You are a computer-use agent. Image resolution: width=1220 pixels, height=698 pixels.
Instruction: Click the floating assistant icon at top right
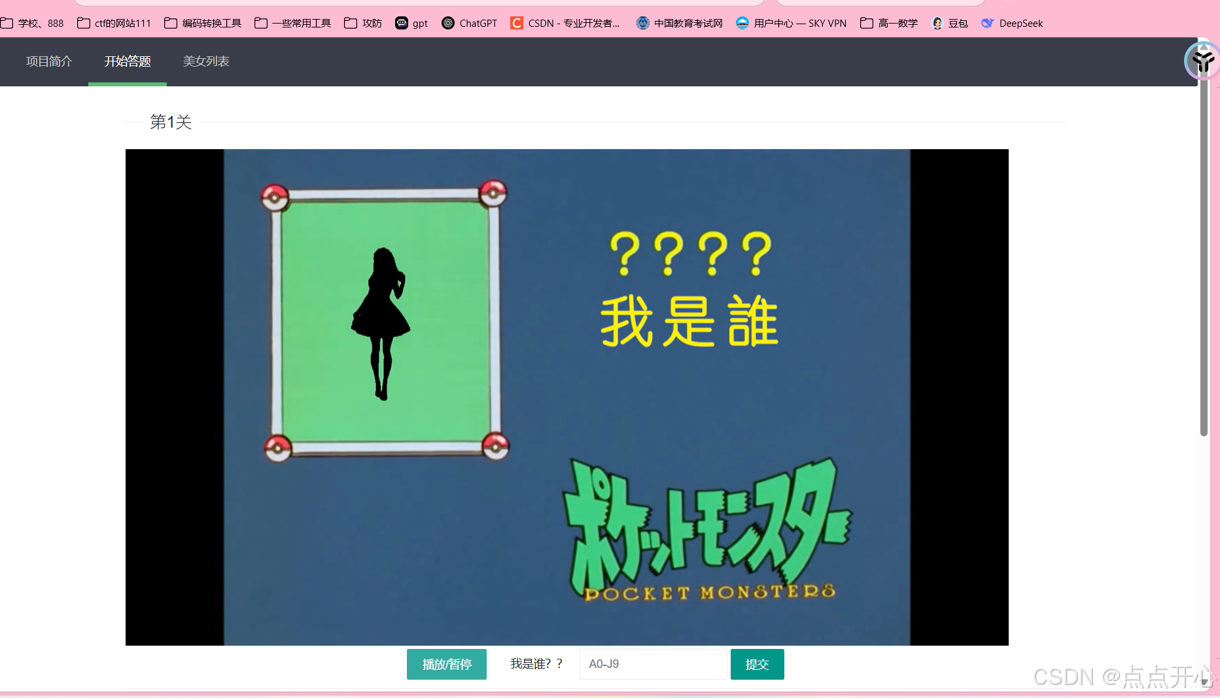pos(1202,61)
